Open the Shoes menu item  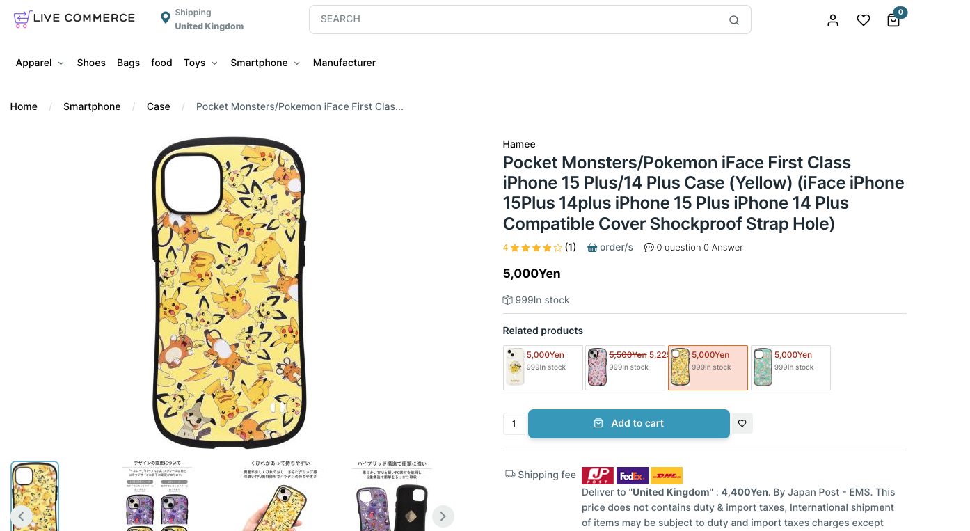(91, 63)
